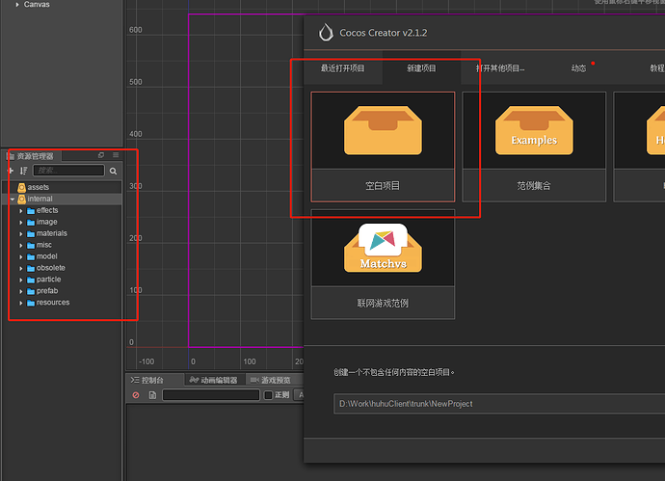Expand the materials folder

click(21, 233)
